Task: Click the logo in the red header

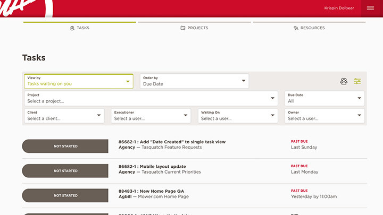Action: click(21, 7)
